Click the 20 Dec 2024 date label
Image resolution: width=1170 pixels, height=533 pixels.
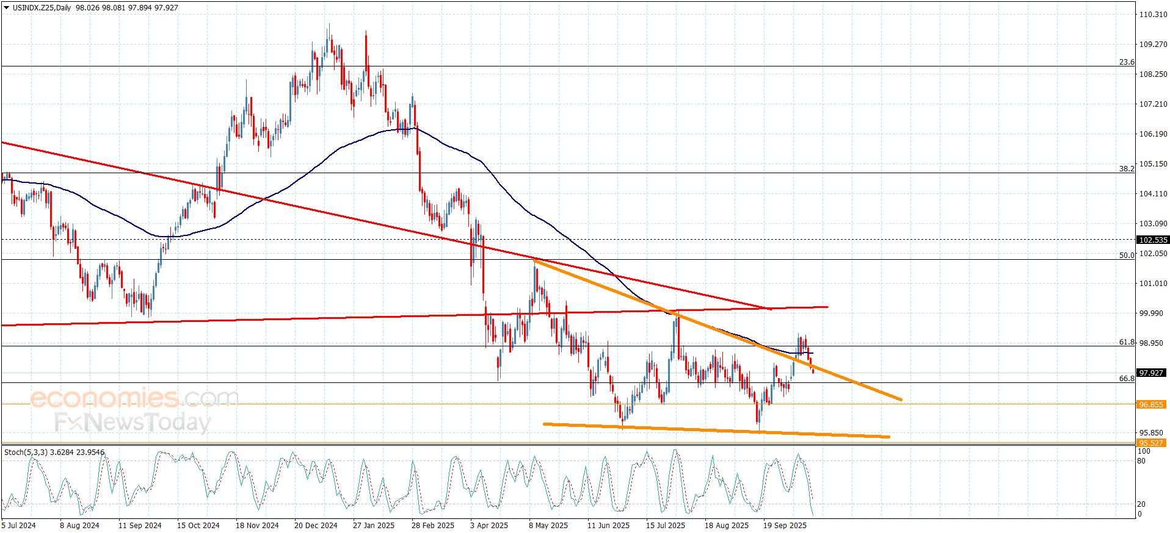click(315, 525)
